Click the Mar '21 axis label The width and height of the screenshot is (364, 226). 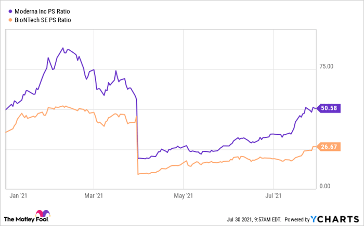pos(93,195)
